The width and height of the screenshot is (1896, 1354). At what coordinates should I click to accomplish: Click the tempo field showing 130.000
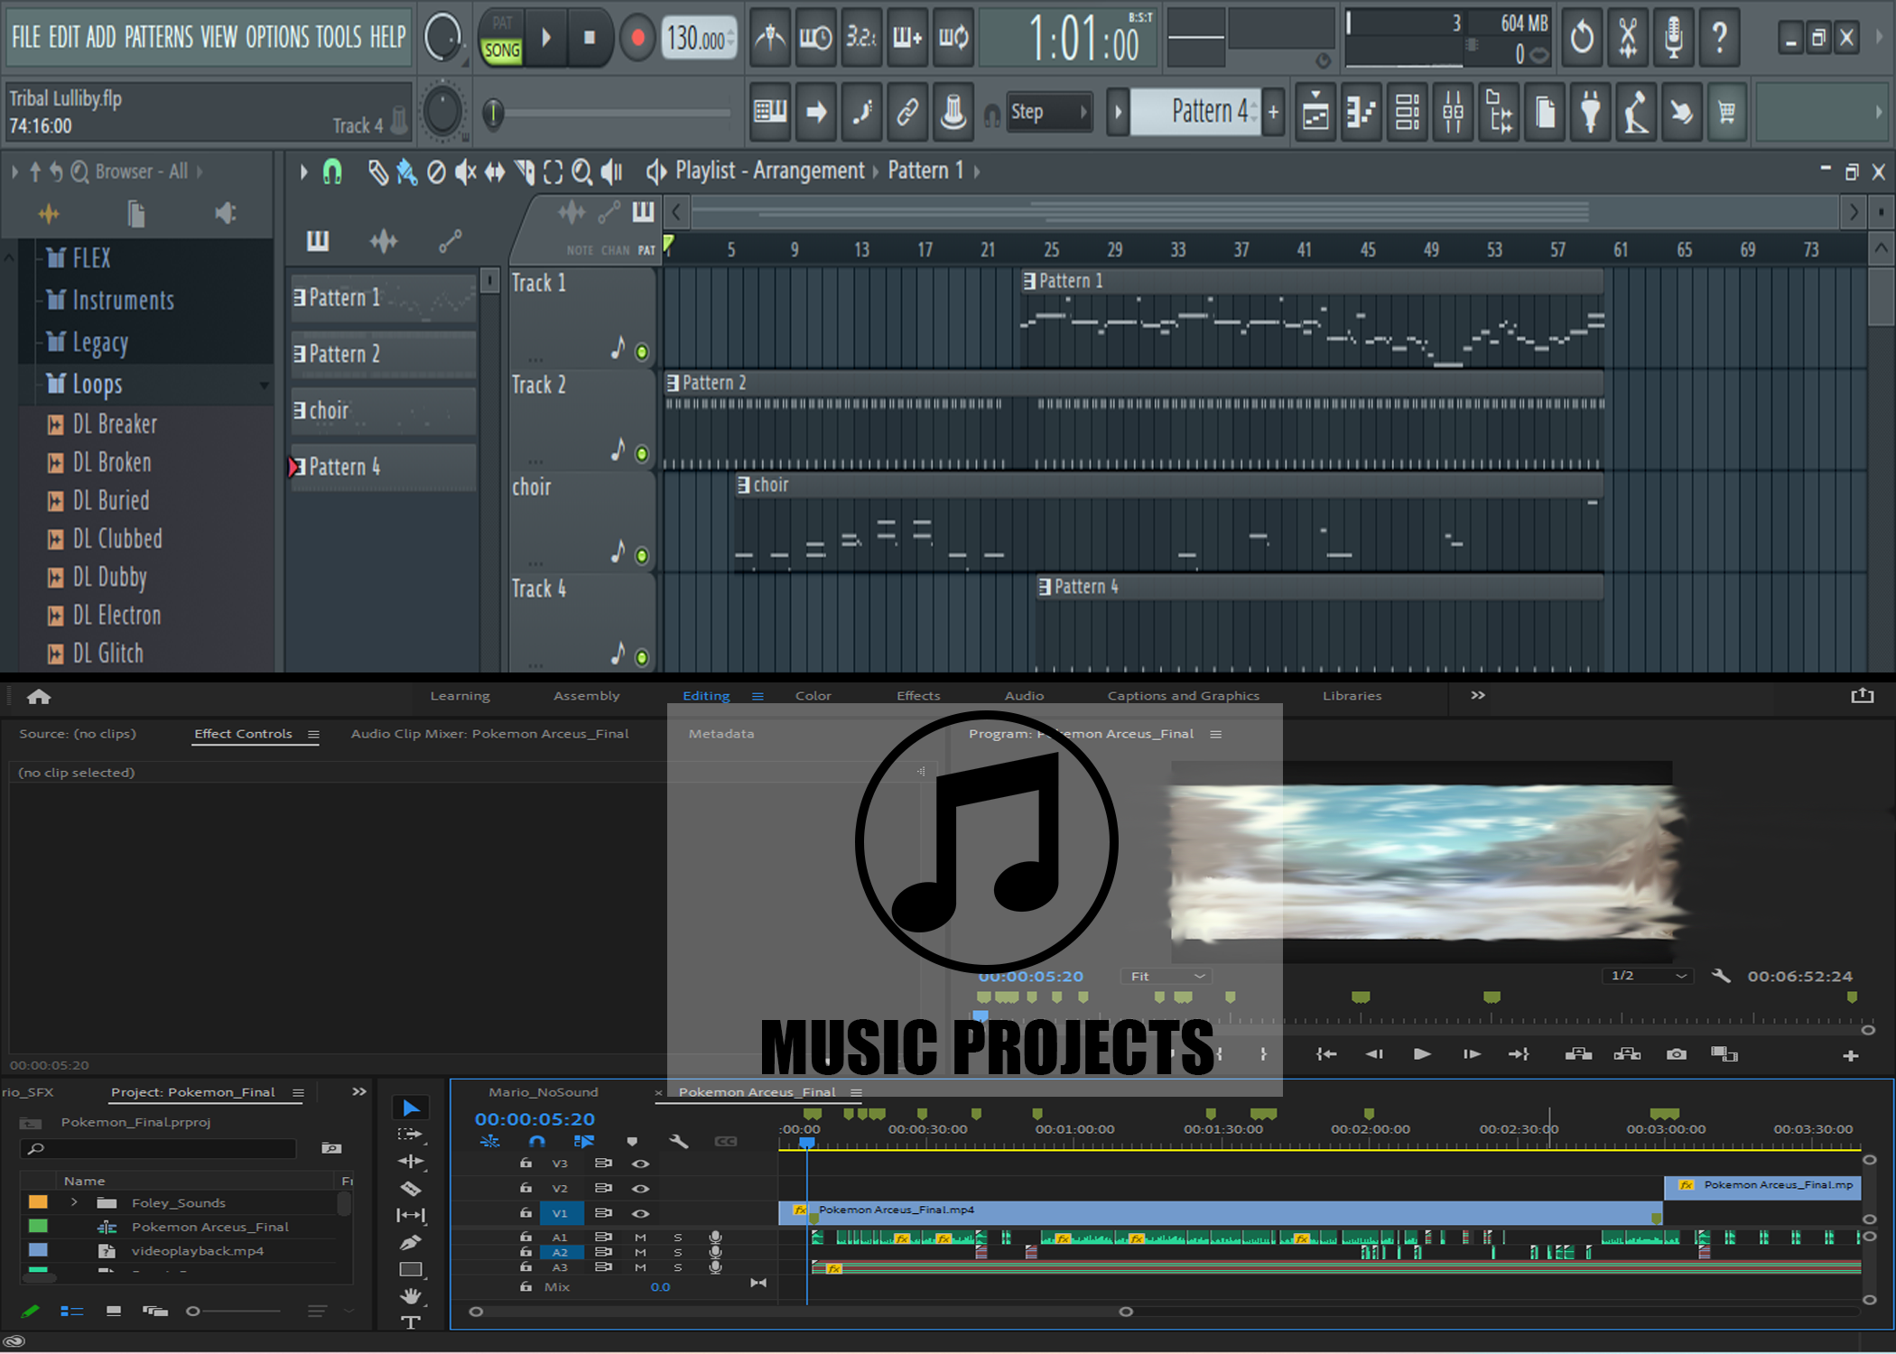click(696, 38)
